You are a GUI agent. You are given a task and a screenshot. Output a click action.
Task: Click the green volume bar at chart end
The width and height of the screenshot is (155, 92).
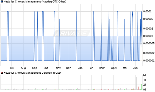[x=141, y=87]
